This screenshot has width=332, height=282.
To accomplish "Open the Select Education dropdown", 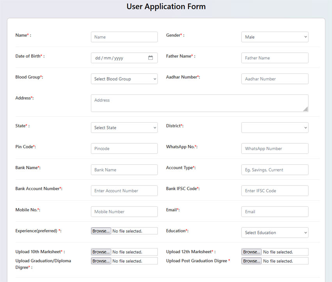I will [274, 232].
